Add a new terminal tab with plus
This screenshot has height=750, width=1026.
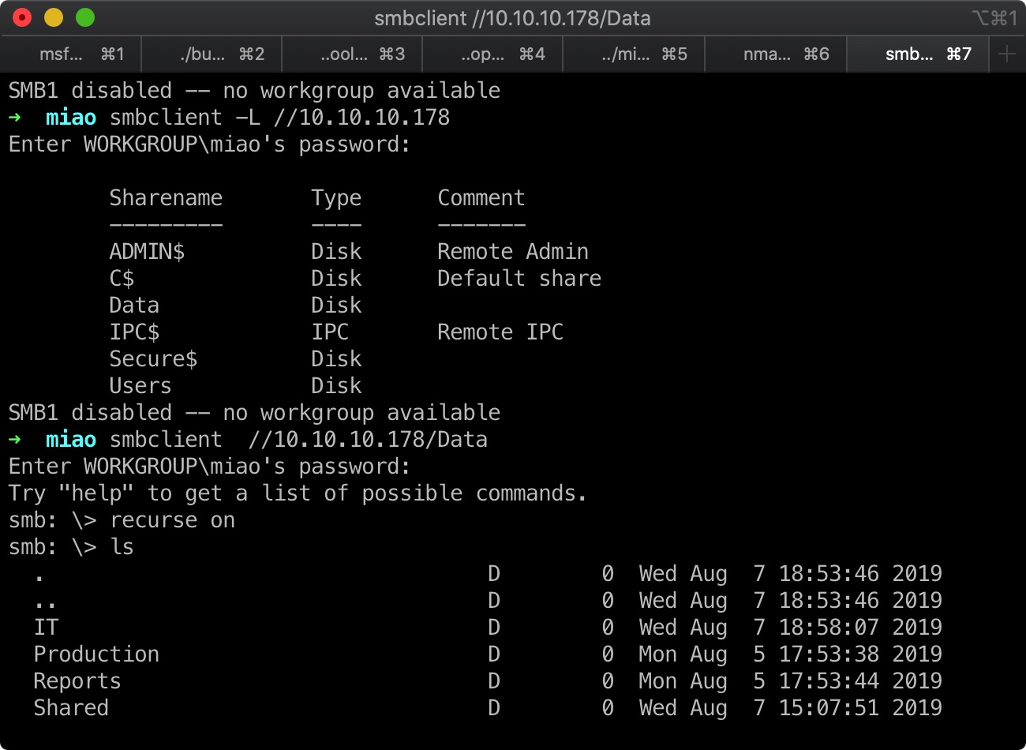[x=1007, y=54]
